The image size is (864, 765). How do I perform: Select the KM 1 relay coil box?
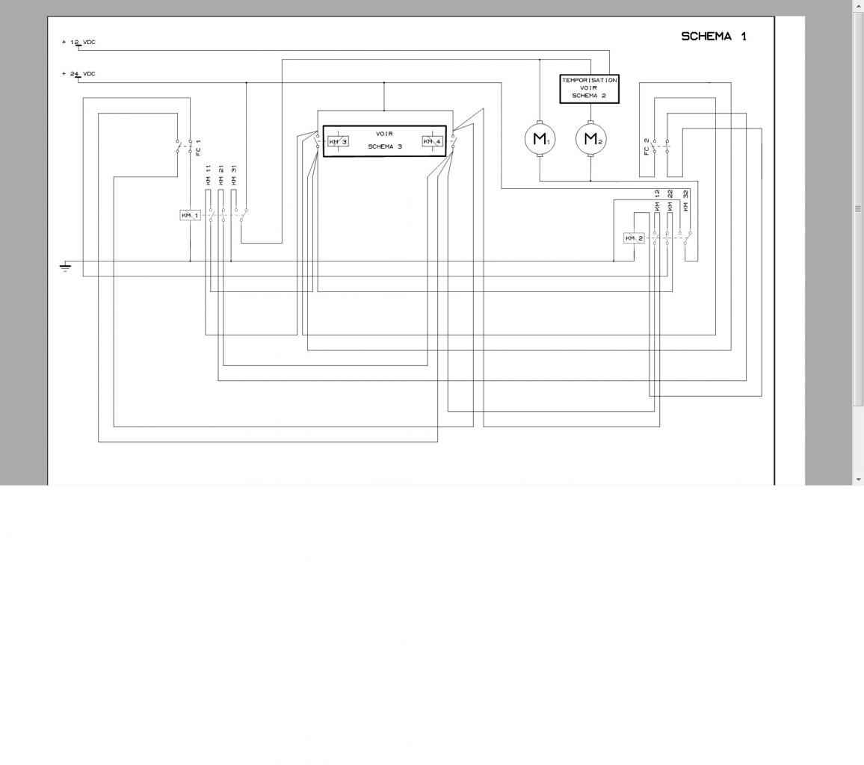point(190,215)
